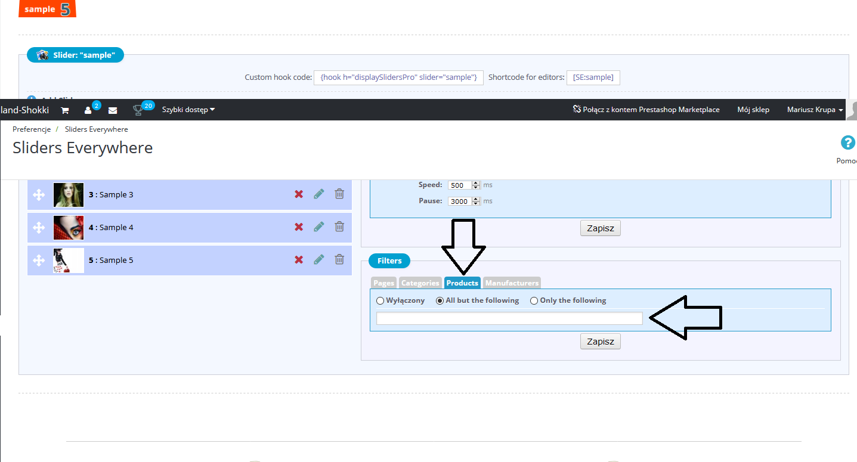Click the Shortcode for editors field

coord(593,77)
